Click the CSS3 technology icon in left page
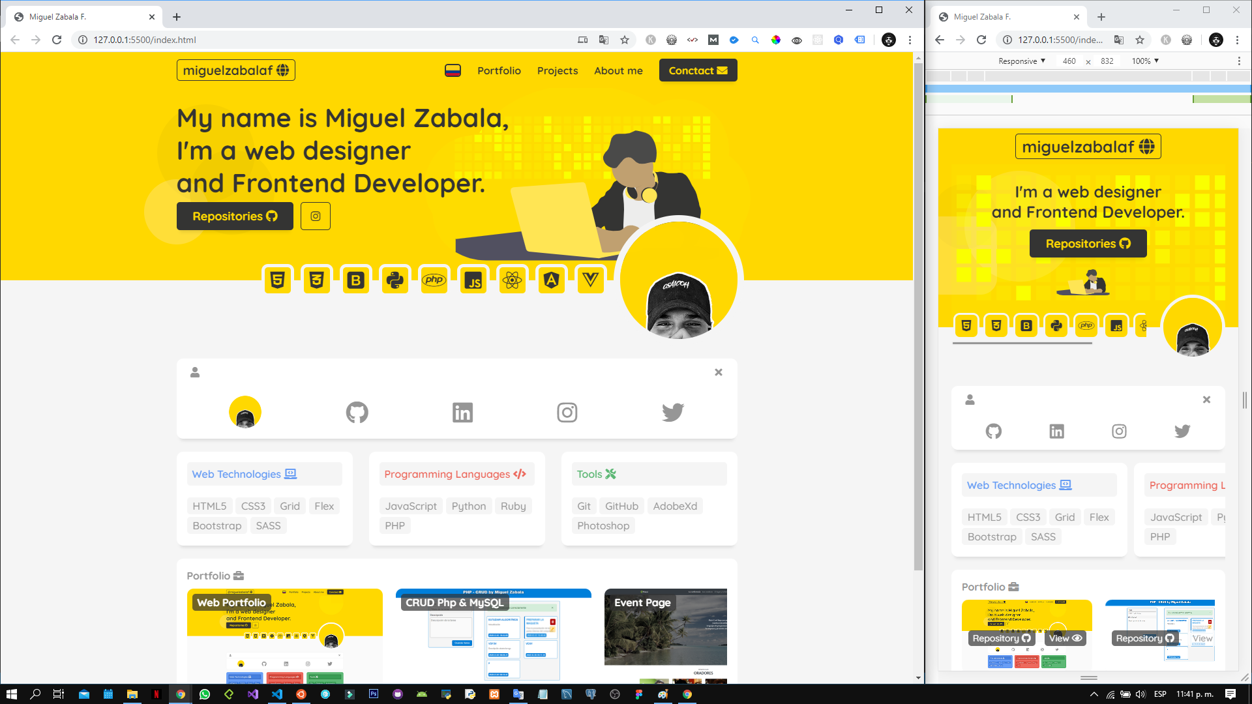This screenshot has width=1252, height=704. [x=317, y=280]
